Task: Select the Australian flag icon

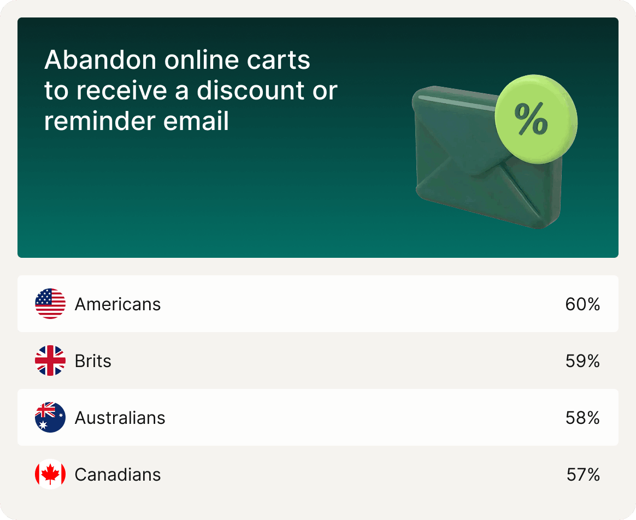Action: 50,417
